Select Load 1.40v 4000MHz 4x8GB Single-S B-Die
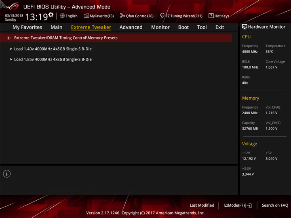 click(x=53, y=49)
